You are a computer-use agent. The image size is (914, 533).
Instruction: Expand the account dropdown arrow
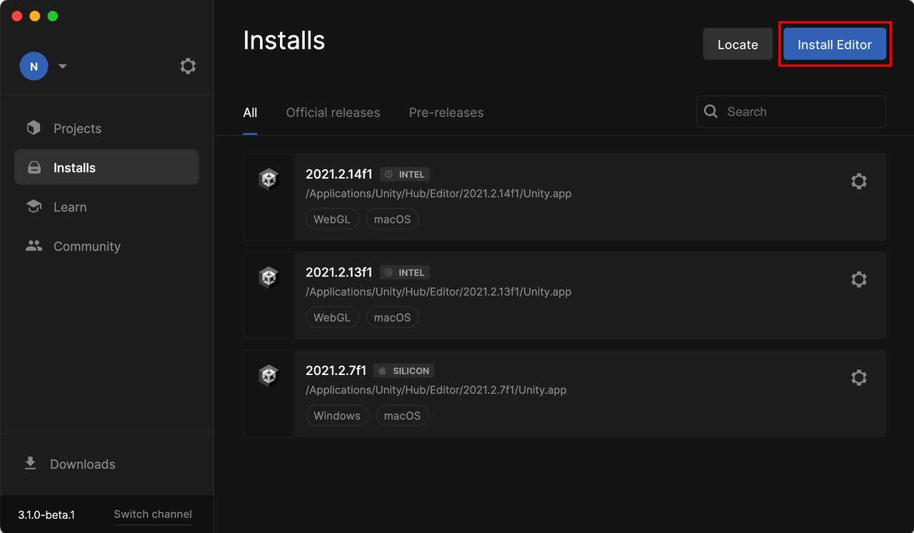click(x=62, y=66)
